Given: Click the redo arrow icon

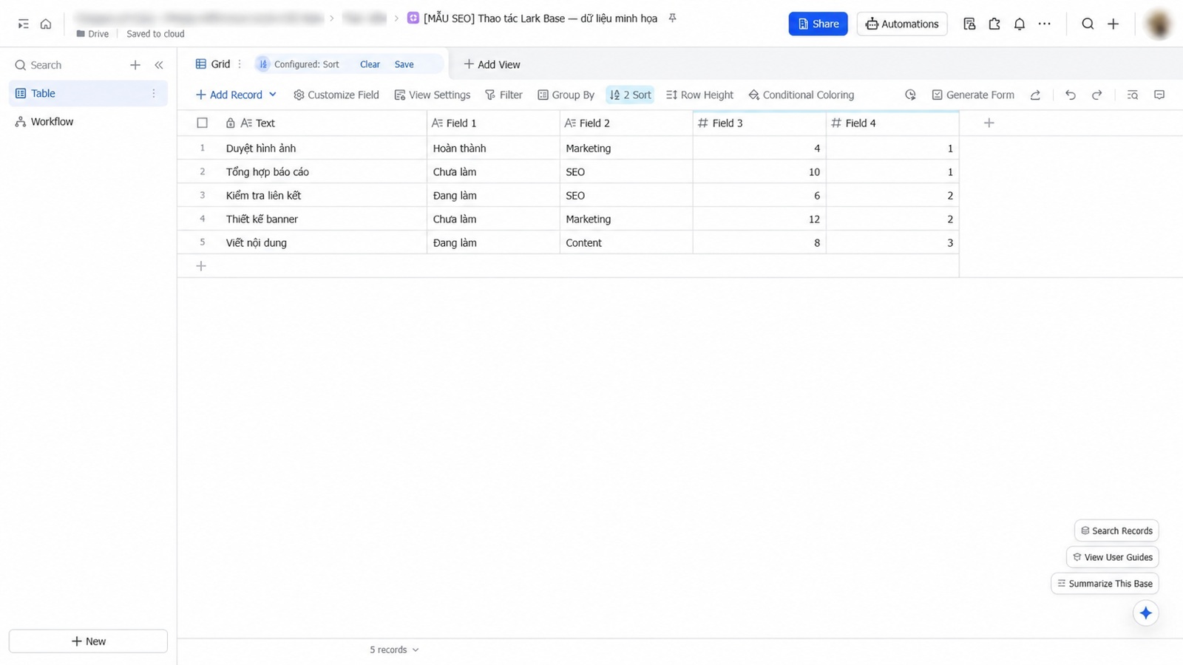Looking at the screenshot, I should click(1097, 95).
